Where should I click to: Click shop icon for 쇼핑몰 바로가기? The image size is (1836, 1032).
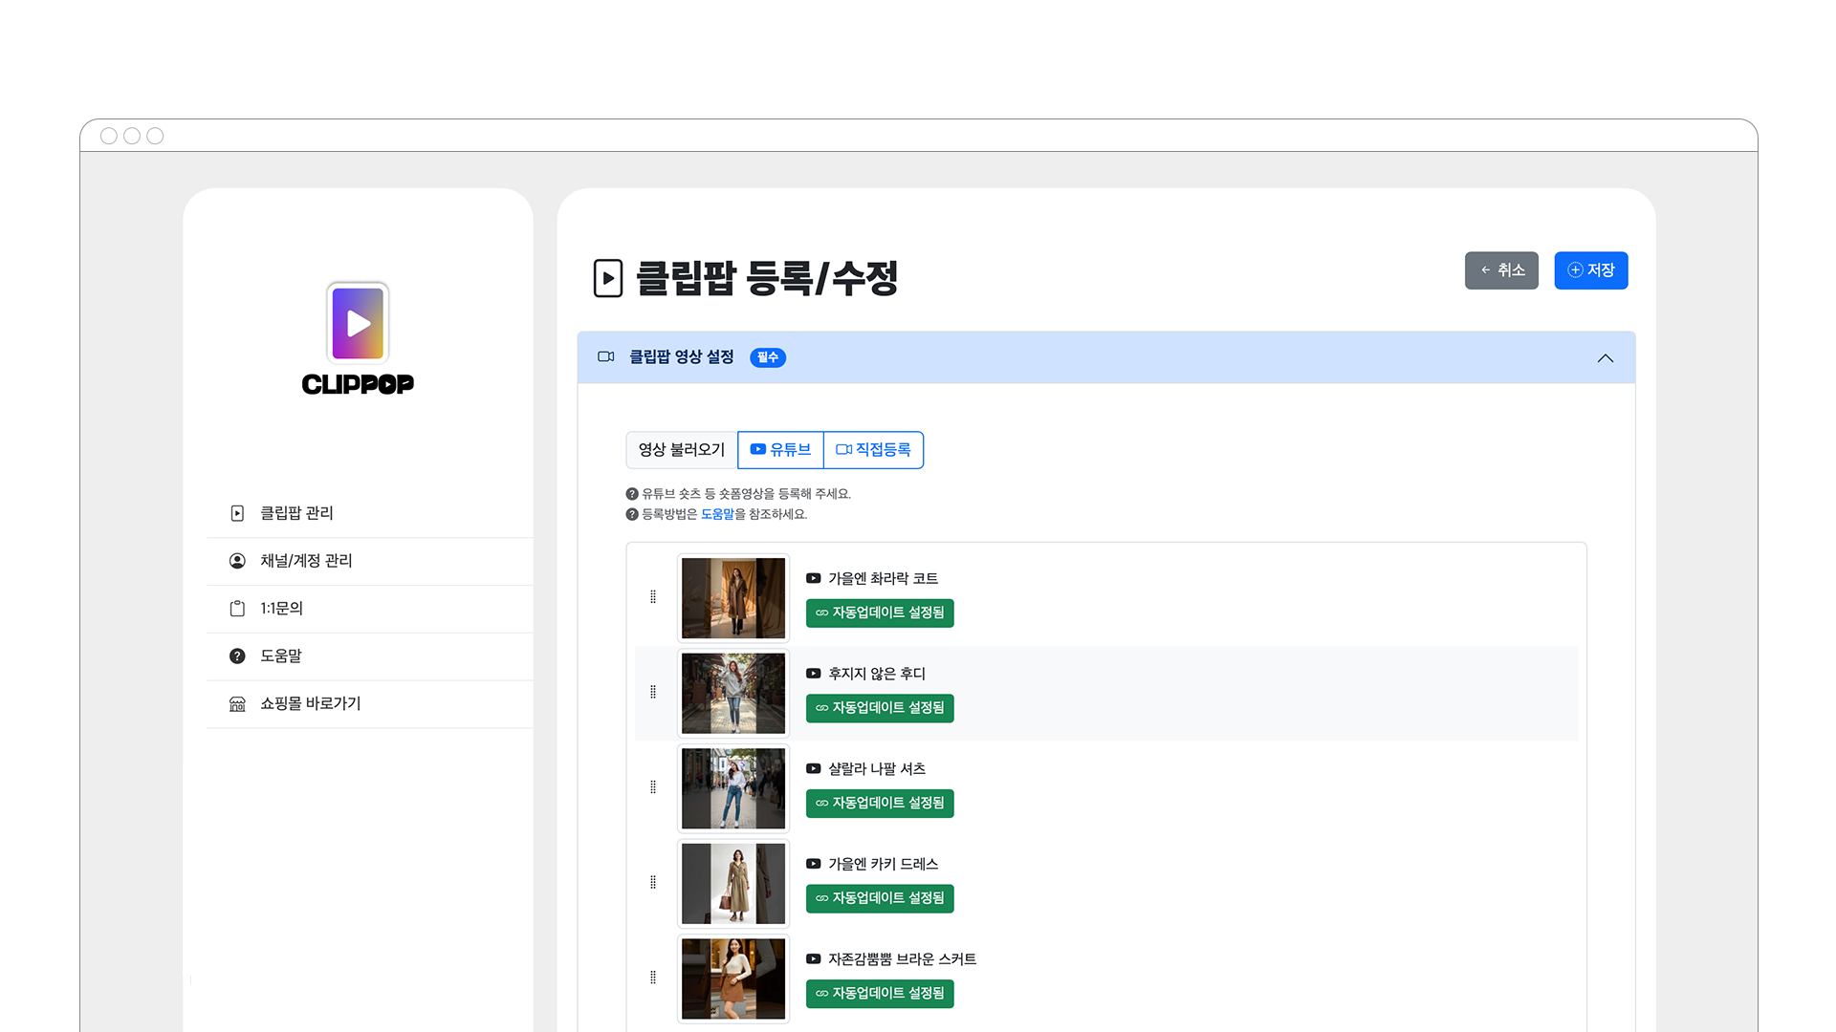pyautogui.click(x=237, y=703)
